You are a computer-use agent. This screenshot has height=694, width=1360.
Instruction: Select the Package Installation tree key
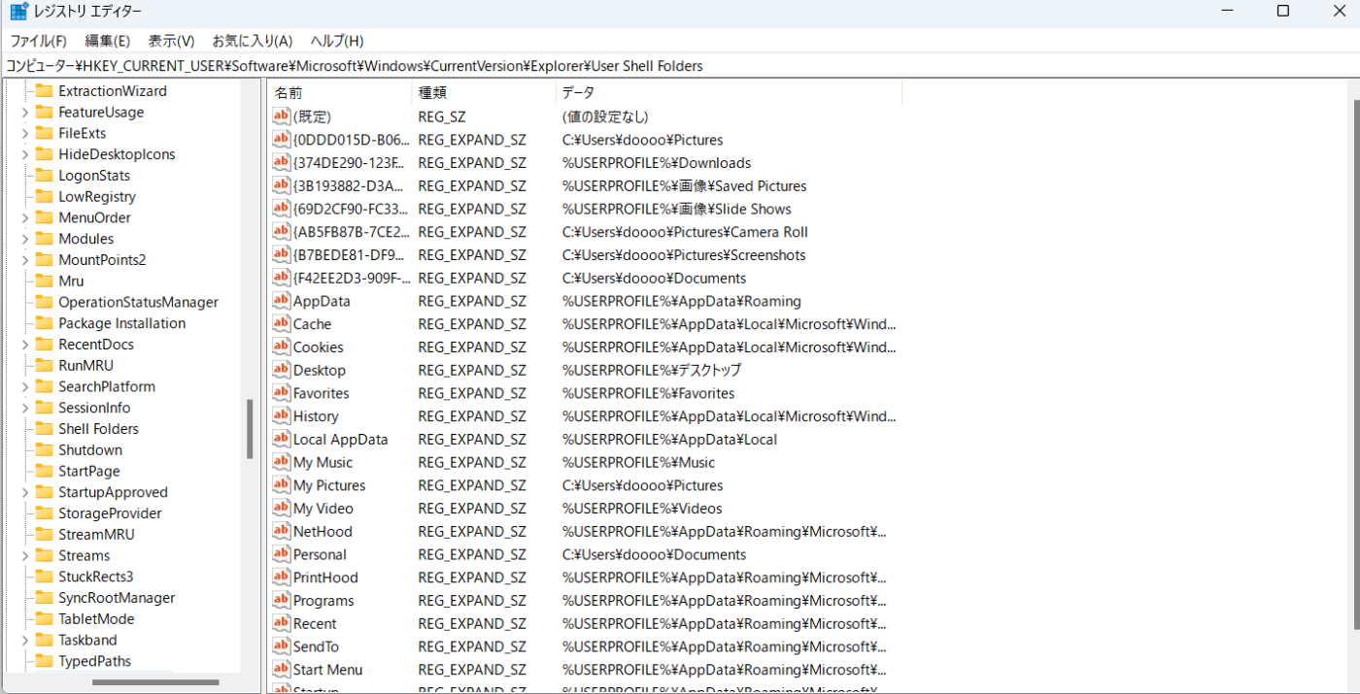click(x=121, y=323)
